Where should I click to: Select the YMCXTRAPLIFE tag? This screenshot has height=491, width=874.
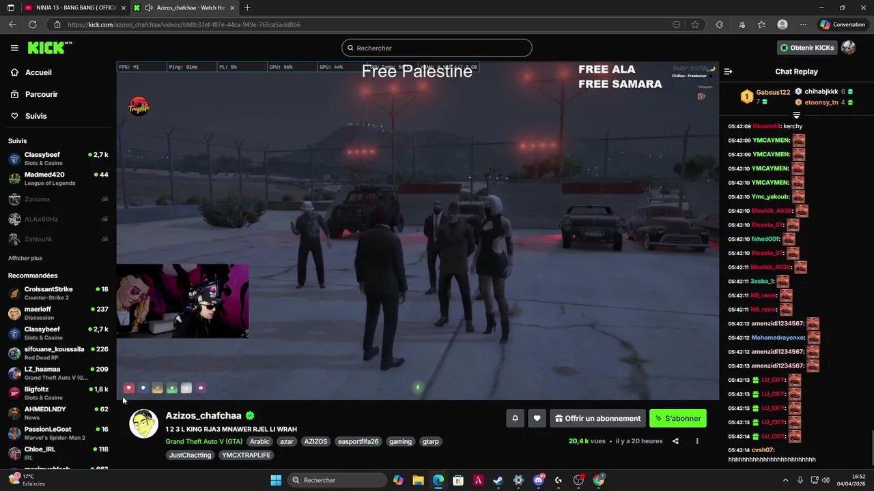(x=246, y=455)
